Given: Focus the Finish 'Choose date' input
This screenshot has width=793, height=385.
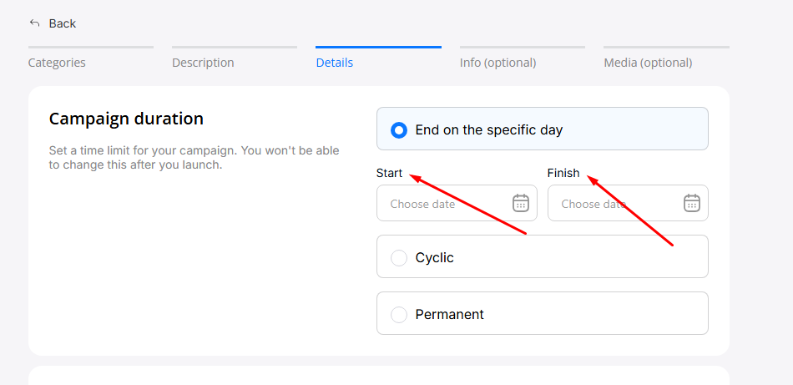Looking at the screenshot, I should (614, 204).
